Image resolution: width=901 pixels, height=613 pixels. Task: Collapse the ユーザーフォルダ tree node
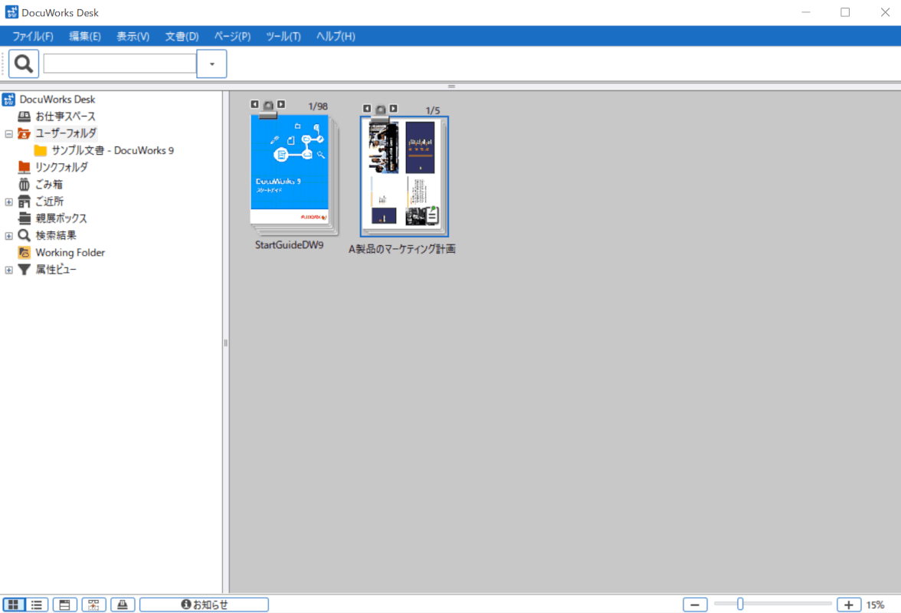coord(9,133)
